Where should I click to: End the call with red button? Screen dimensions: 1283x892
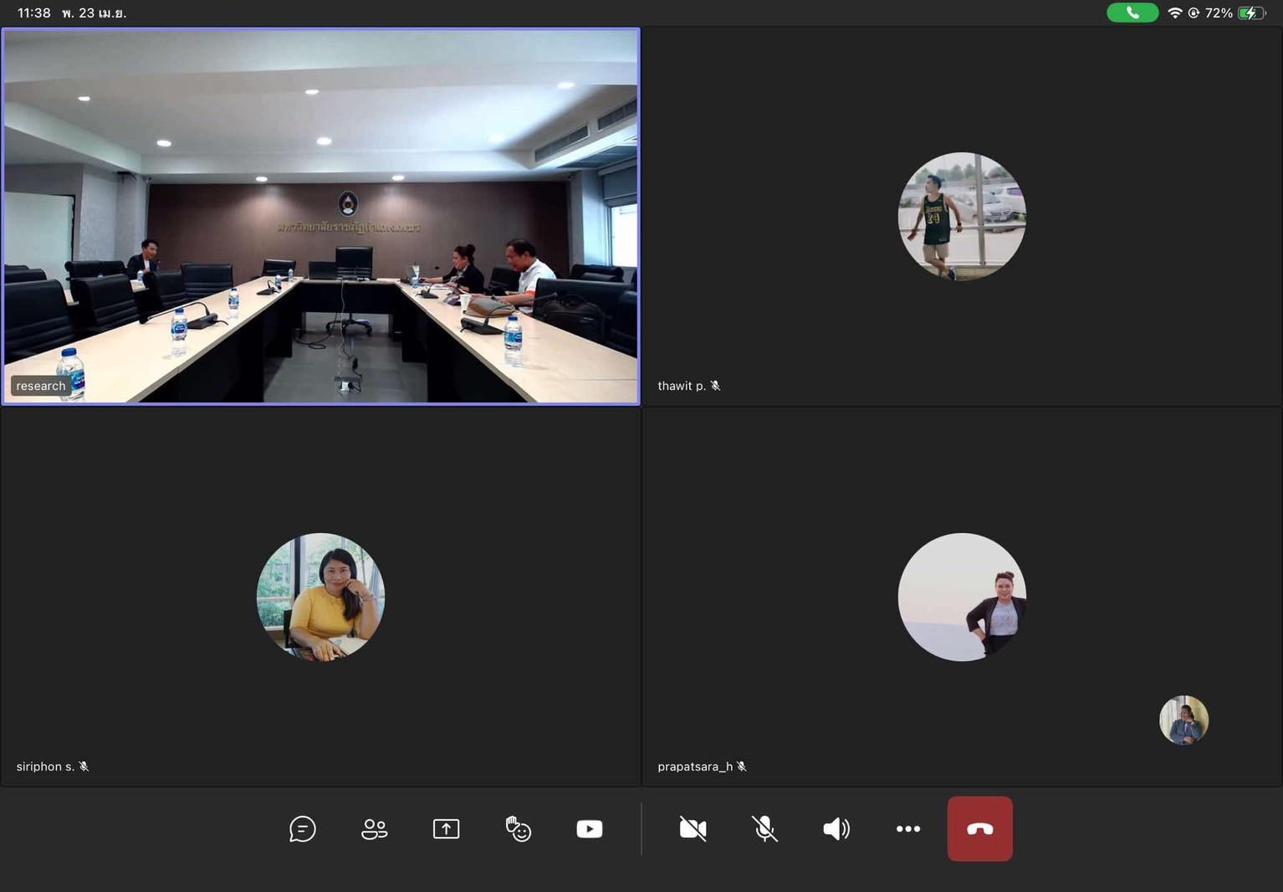click(x=979, y=828)
